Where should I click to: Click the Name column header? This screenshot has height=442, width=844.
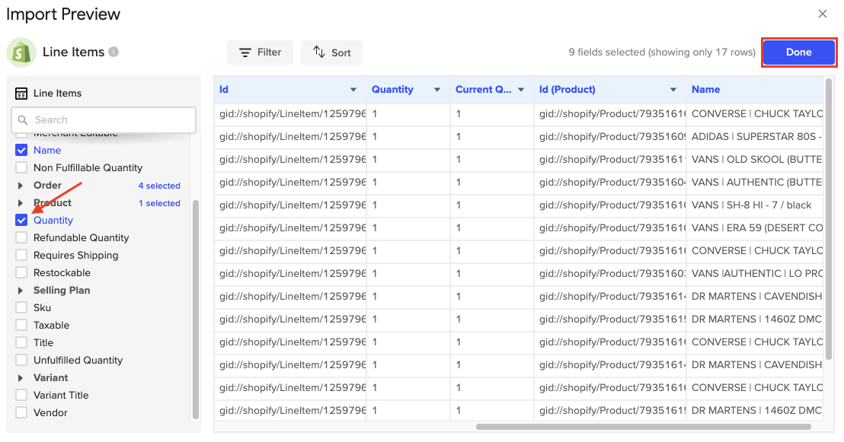click(x=755, y=90)
